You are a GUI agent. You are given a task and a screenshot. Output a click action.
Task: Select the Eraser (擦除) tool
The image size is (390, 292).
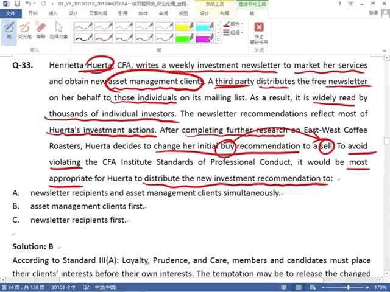[x=41, y=30]
